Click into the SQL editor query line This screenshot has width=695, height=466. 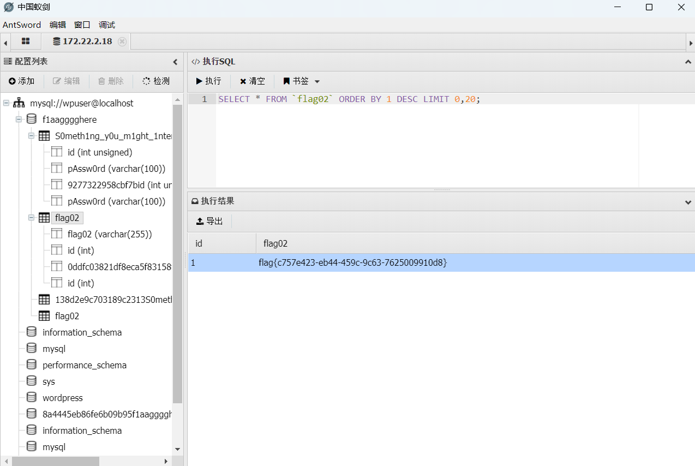349,99
